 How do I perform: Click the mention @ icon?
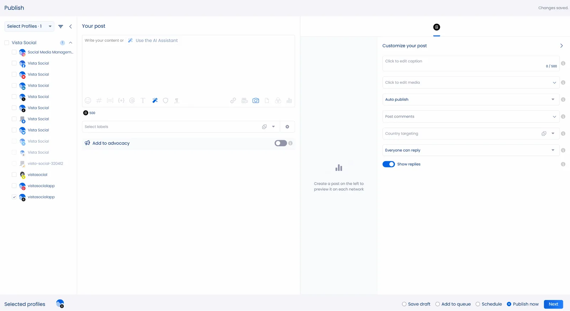(x=132, y=101)
